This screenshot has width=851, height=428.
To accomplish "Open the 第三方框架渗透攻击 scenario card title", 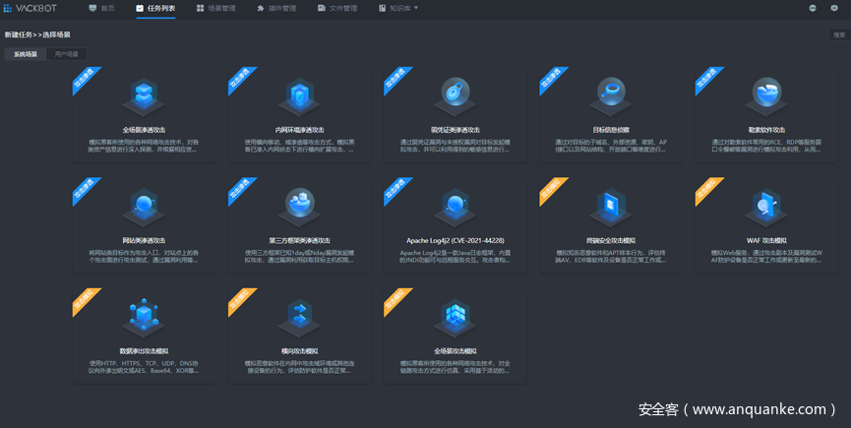I will 299,240.
